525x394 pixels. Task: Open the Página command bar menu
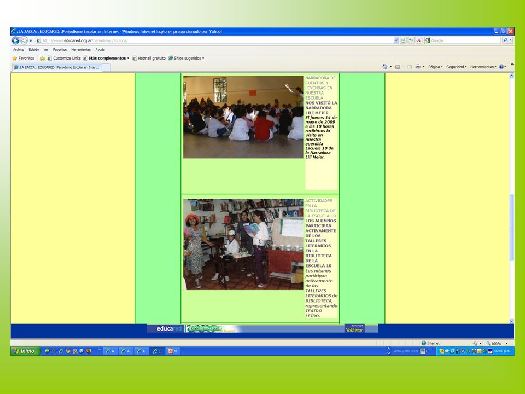[x=435, y=67]
